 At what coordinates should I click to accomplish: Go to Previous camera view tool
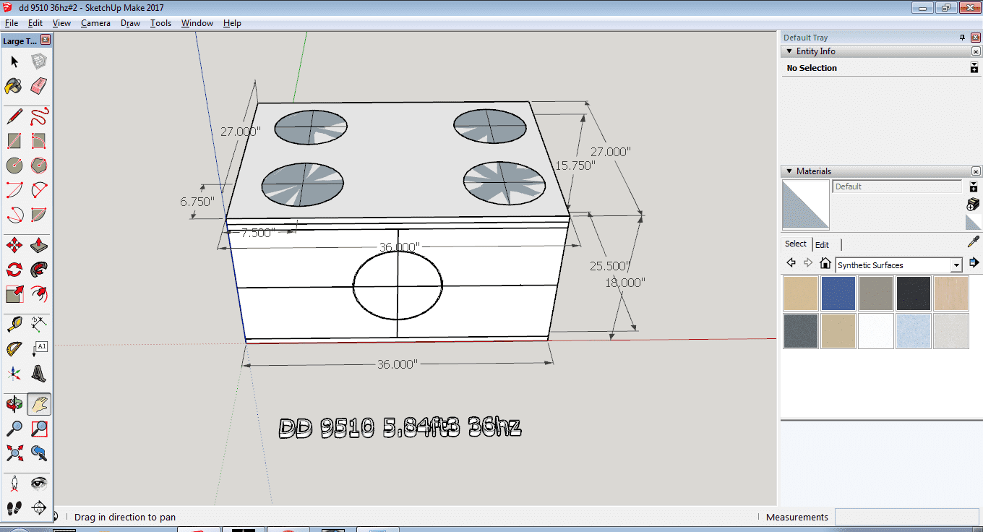pyautogui.click(x=39, y=453)
